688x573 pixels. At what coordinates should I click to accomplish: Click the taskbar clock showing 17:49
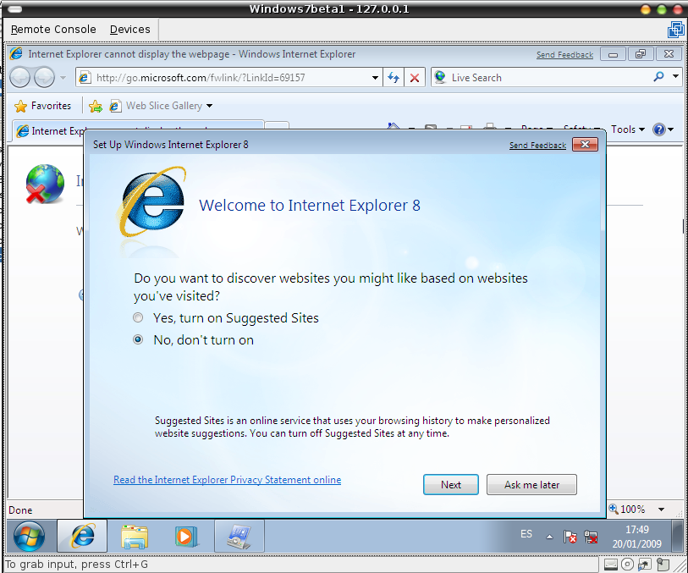click(x=636, y=530)
